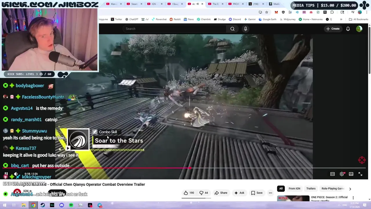Image resolution: width=371 pixels, height=209 pixels.
Task: Open the Twitter bookmark
Action: tap(116, 19)
